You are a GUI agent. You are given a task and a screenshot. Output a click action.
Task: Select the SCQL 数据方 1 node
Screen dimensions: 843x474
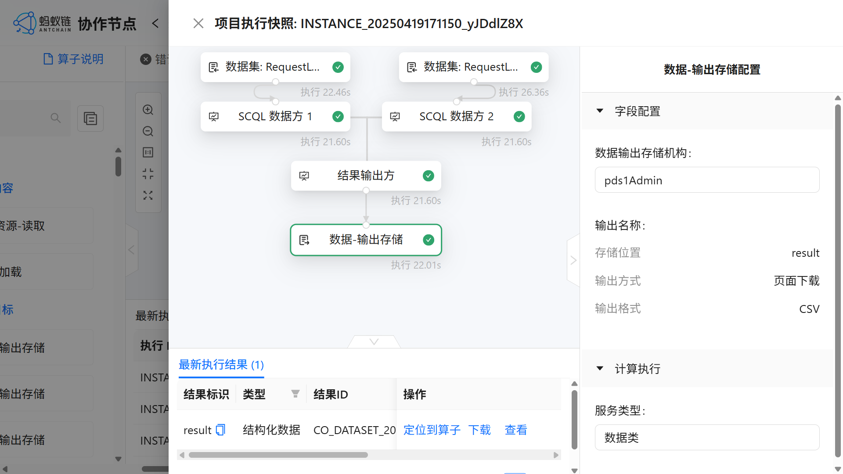(x=275, y=116)
